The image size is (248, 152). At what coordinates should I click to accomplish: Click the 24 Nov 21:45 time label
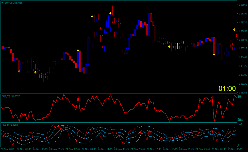click(187, 149)
